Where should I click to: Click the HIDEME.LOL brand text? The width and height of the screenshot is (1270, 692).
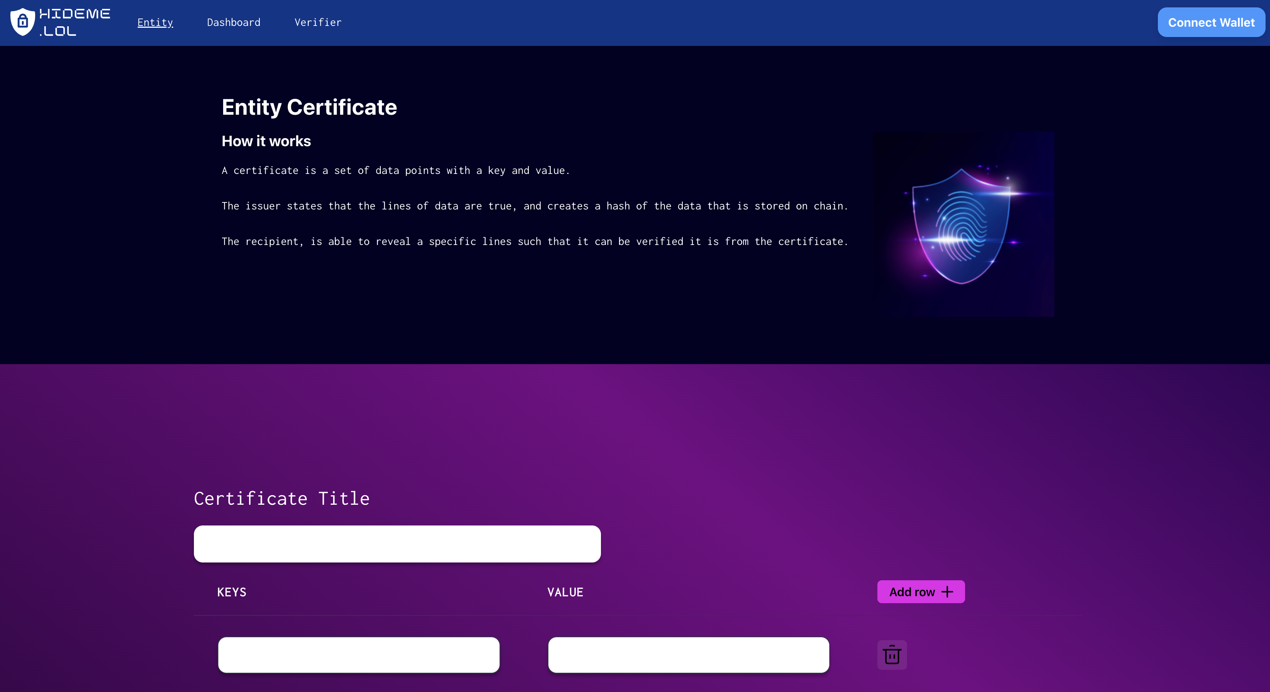coord(74,22)
